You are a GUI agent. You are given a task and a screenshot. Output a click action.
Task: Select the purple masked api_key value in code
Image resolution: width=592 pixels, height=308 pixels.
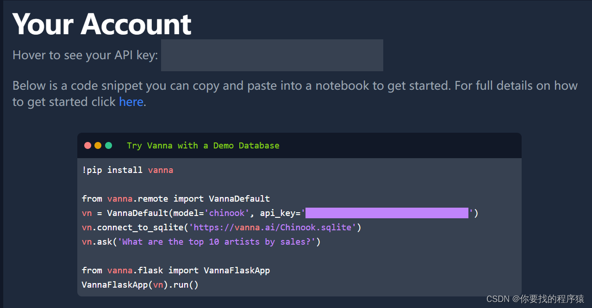coord(387,213)
